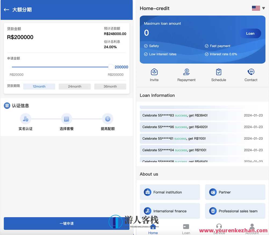
Task: Select the Schedule icon
Action: coord(218,72)
